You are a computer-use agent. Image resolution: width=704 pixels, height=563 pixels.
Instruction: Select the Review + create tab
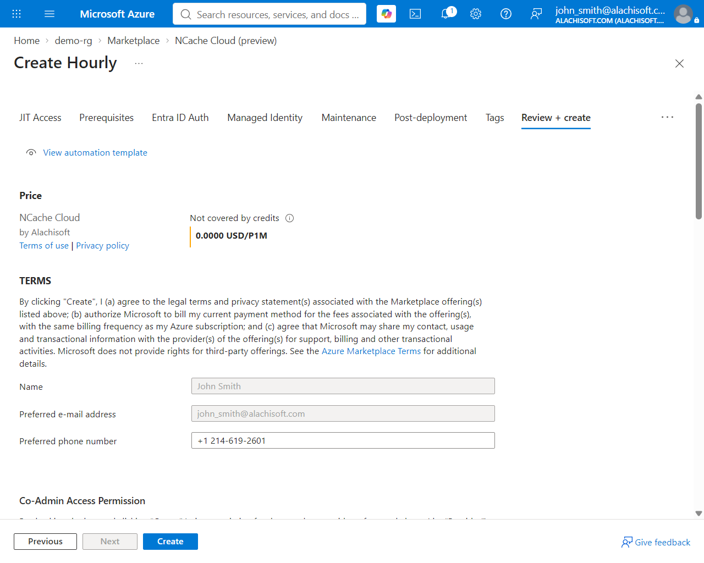[556, 118]
